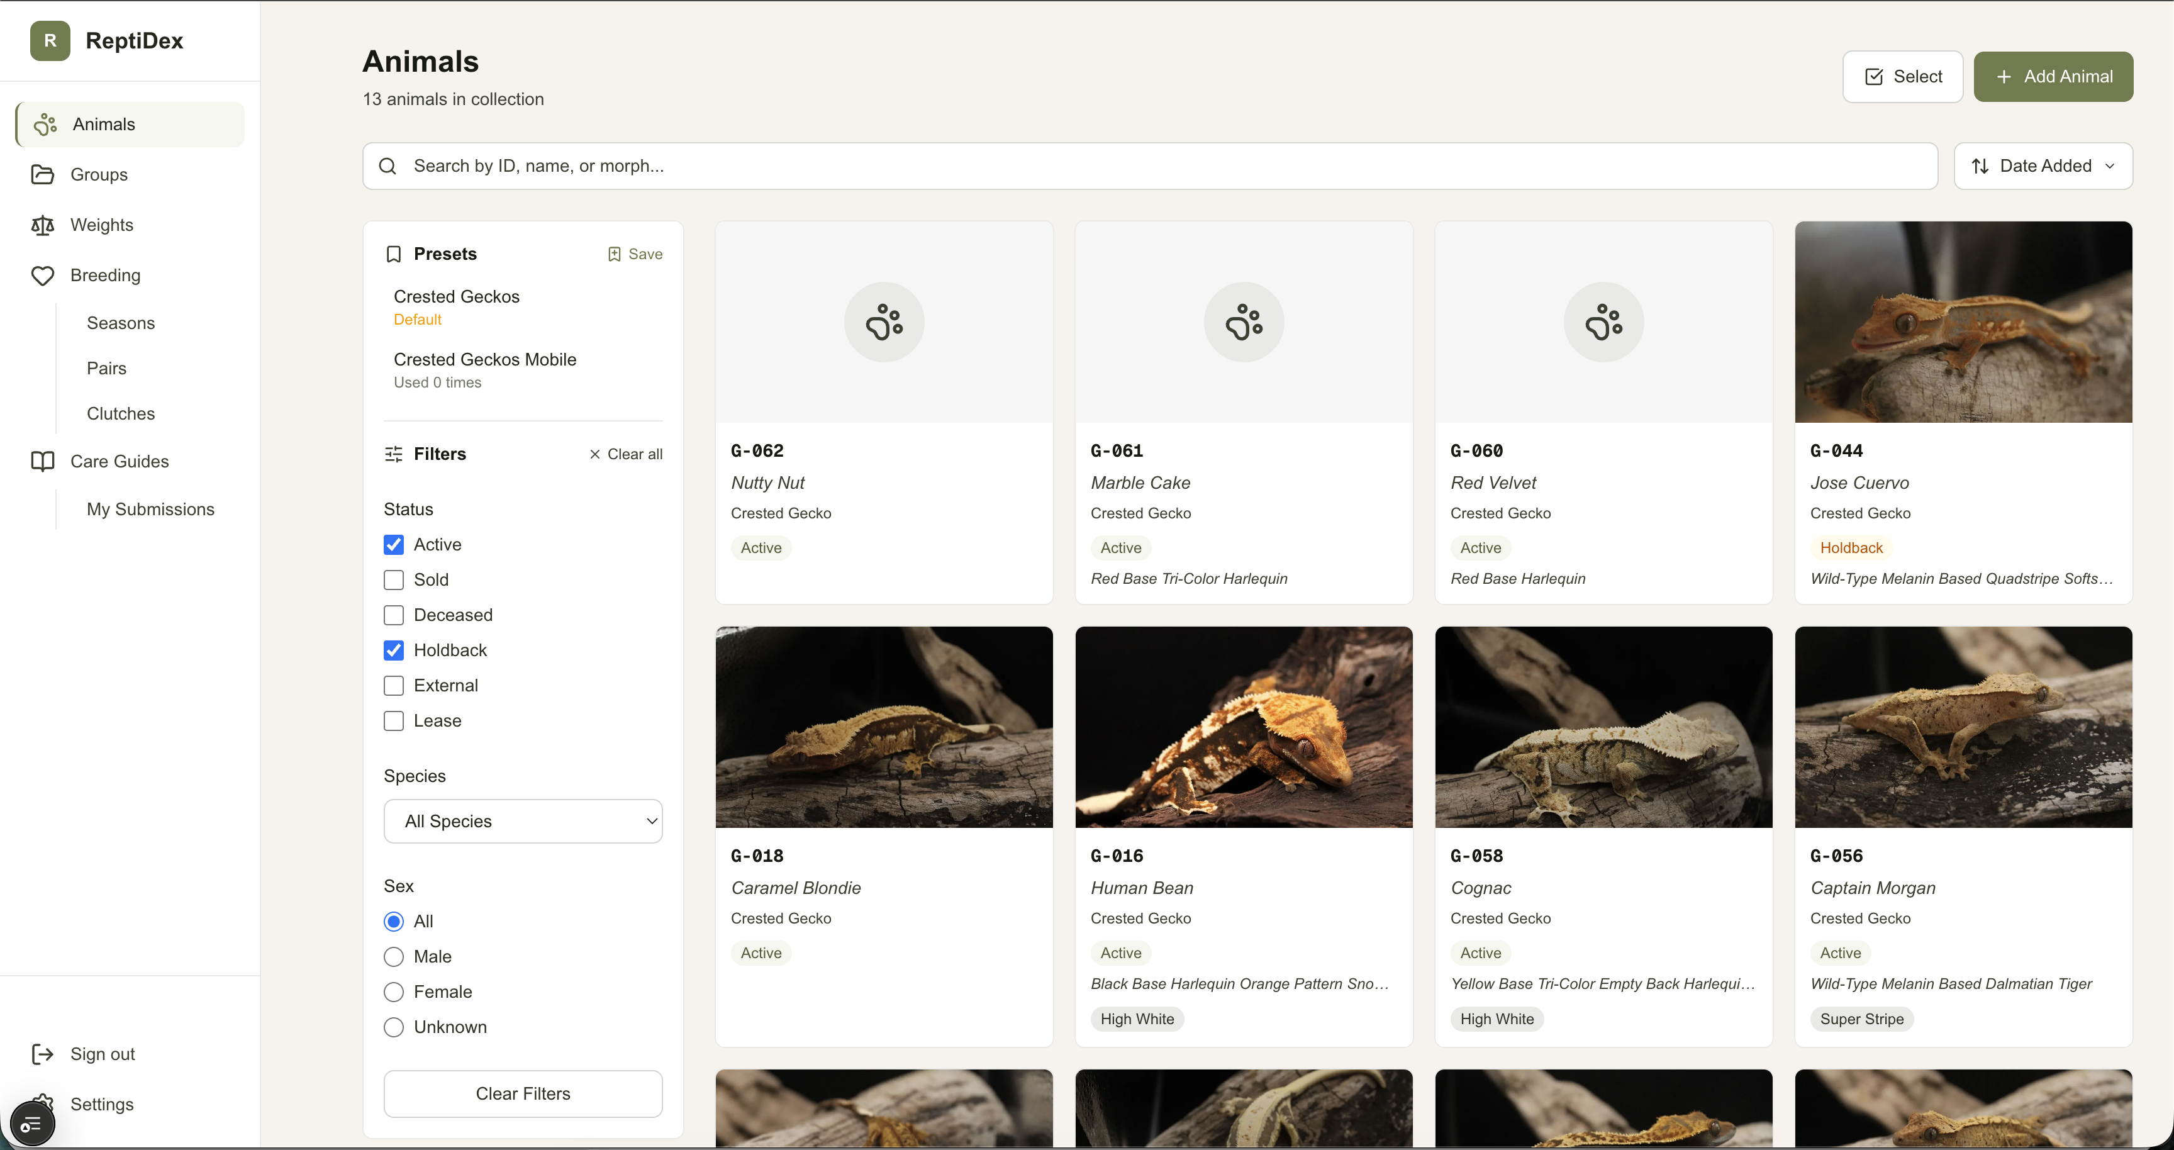Image resolution: width=2174 pixels, height=1150 pixels.
Task: Open Breeding via the heart icon
Action: pos(43,275)
